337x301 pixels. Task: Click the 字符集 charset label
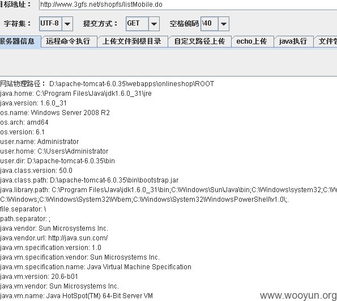[17, 23]
